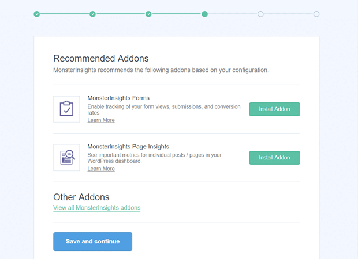Viewport: 358px width, 259px height.
Task: Click the Other Addons heading
Action: click(x=81, y=197)
